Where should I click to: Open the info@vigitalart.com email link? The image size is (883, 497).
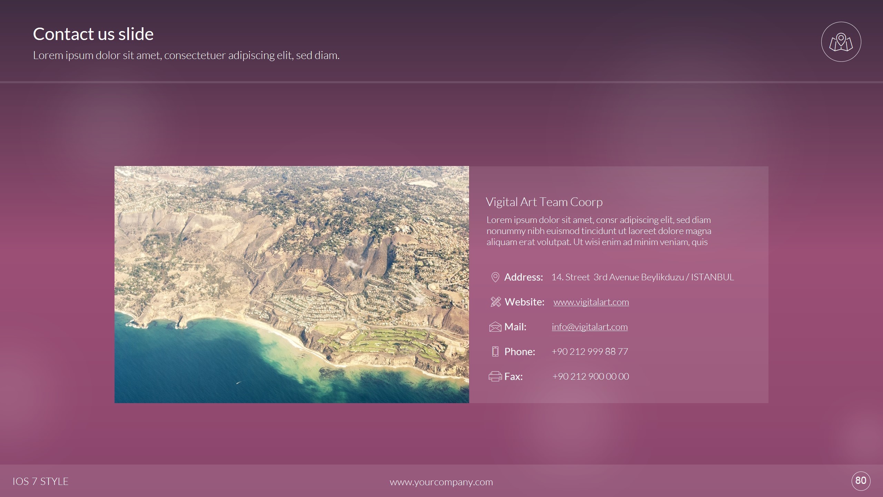(589, 327)
